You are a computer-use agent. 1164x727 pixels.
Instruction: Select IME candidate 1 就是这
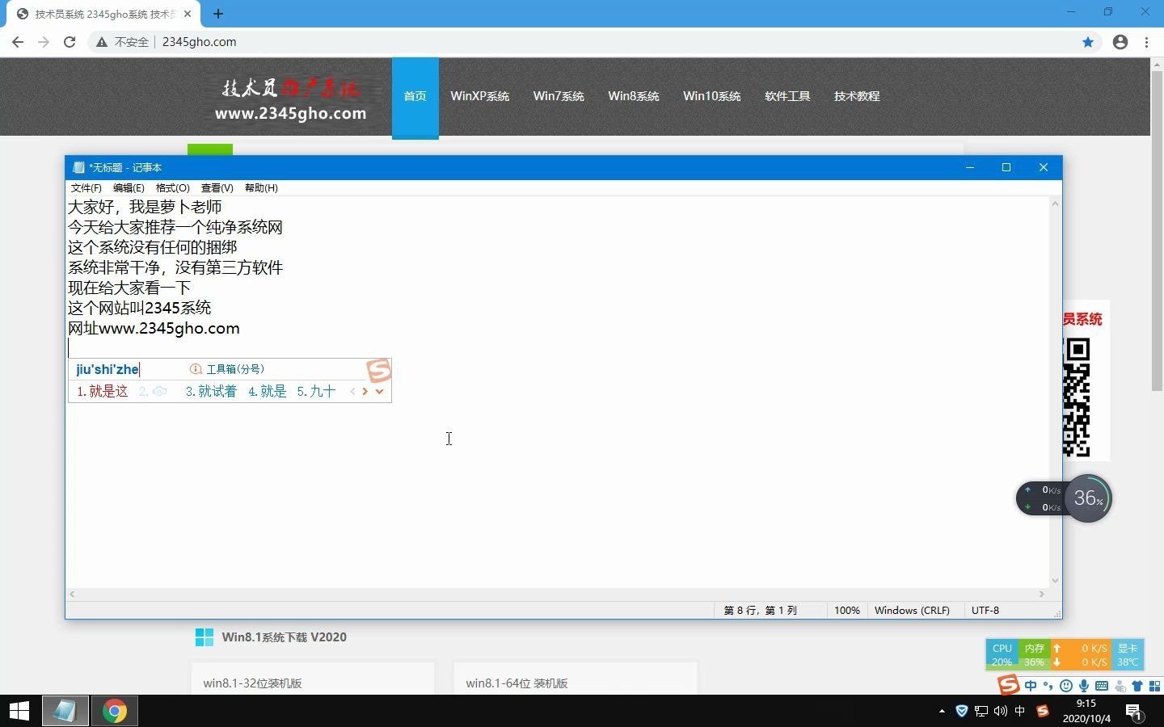103,391
